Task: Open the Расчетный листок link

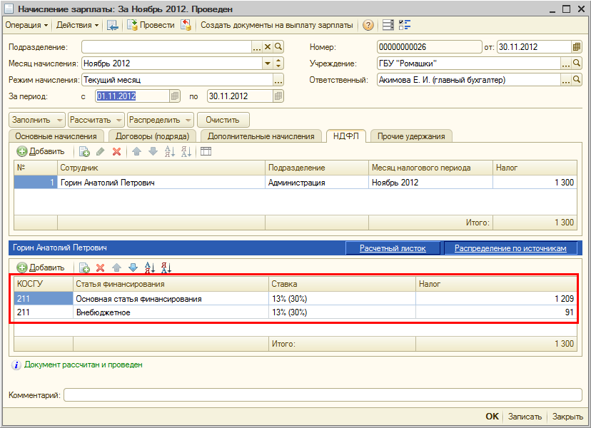Action: coord(393,248)
